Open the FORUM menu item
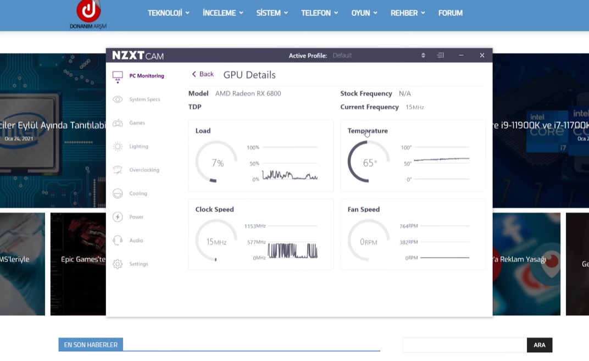This screenshot has height=361, width=589. click(450, 13)
